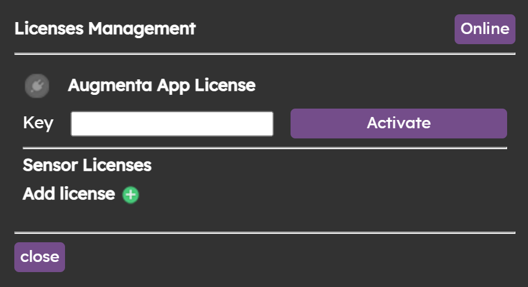Click the divider line below the dialog title
This screenshot has height=287, width=528.
tap(264, 54)
